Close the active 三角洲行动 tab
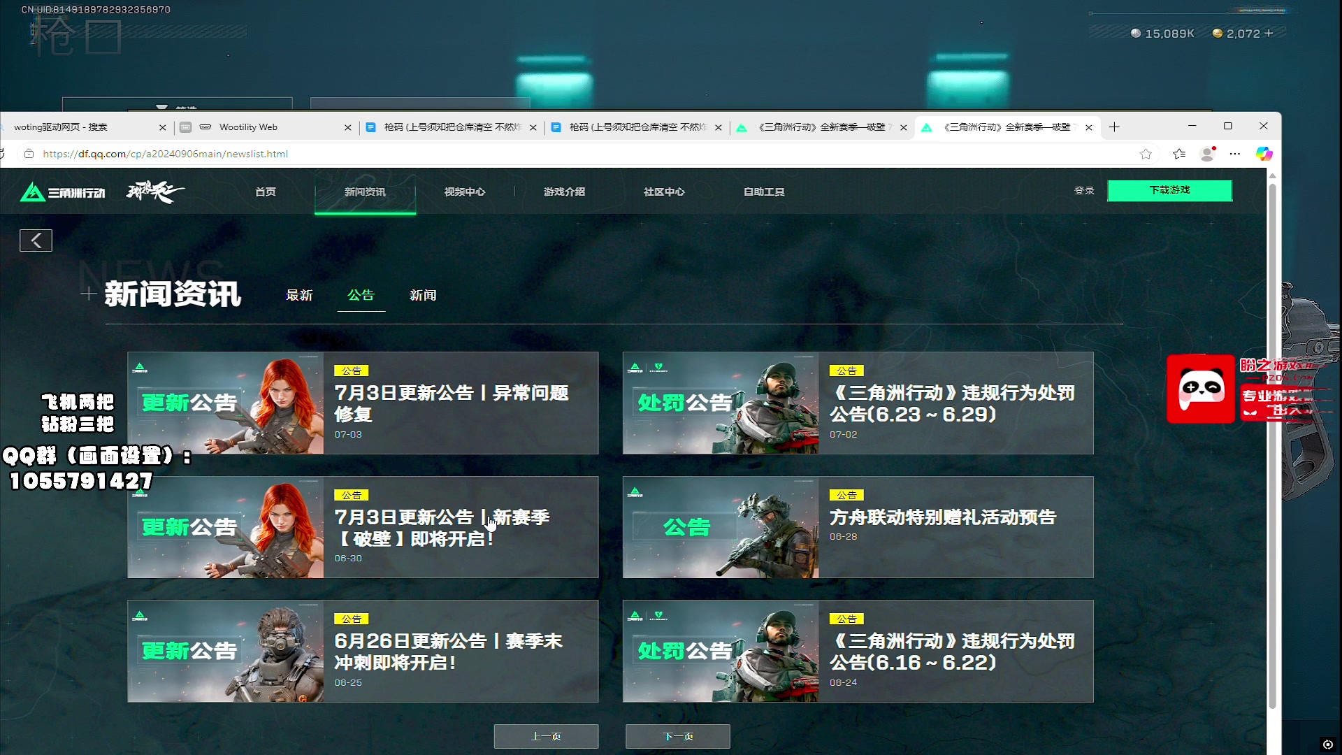Viewport: 1342px width, 755px height. [x=1088, y=127]
